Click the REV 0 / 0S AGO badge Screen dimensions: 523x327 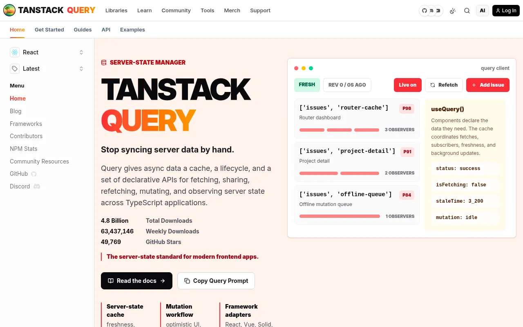[x=347, y=85]
